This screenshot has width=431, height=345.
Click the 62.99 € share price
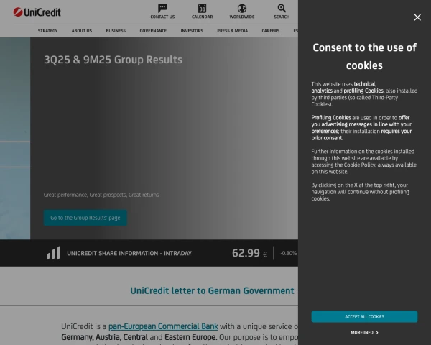[x=249, y=253]
